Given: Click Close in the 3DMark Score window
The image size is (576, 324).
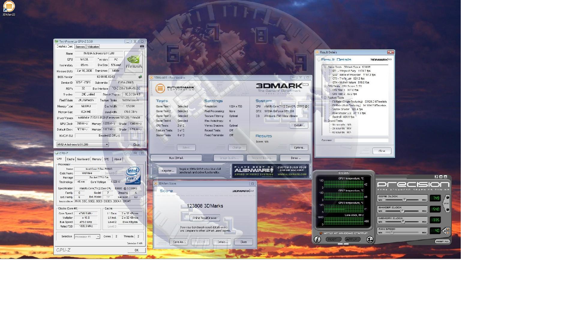Looking at the screenshot, I should coord(243,242).
